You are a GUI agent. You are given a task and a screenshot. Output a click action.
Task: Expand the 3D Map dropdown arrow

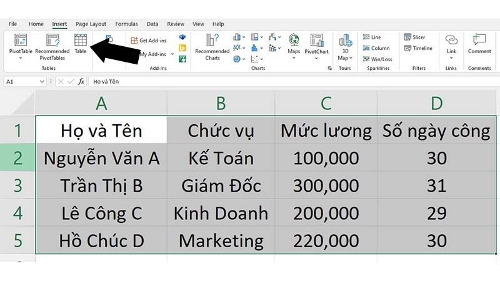tap(351, 58)
